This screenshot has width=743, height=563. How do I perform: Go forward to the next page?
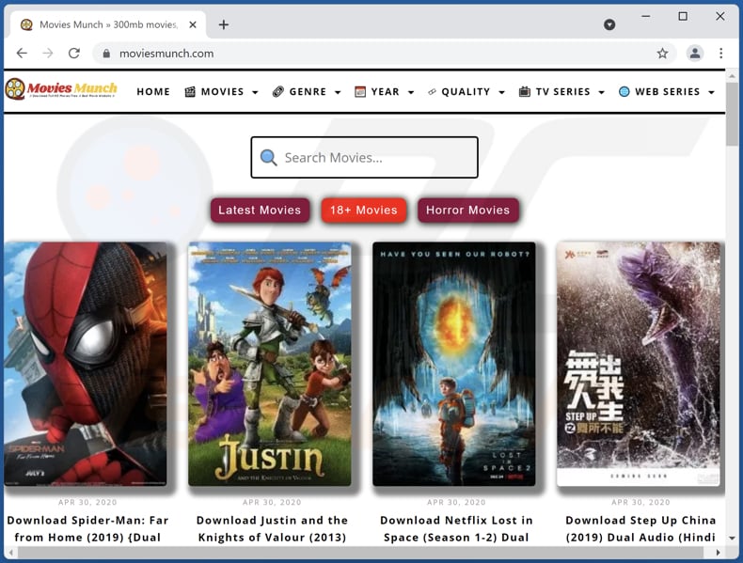click(48, 53)
